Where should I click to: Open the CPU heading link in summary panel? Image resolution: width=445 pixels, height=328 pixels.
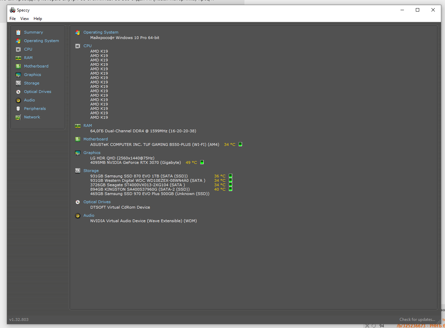point(88,46)
